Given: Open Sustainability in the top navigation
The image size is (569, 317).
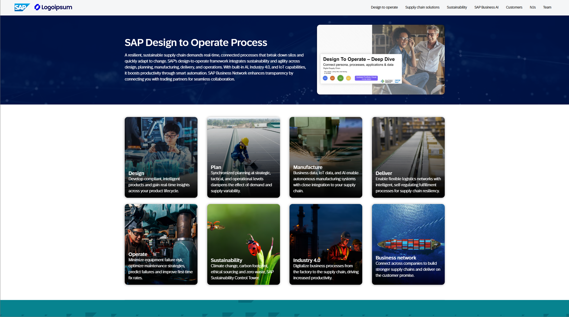Looking at the screenshot, I should [456, 7].
